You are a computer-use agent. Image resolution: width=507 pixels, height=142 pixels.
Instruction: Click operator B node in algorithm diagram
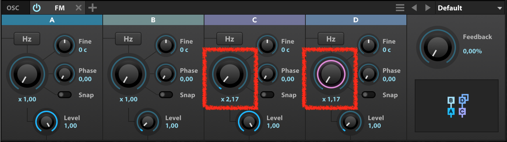[451, 101]
